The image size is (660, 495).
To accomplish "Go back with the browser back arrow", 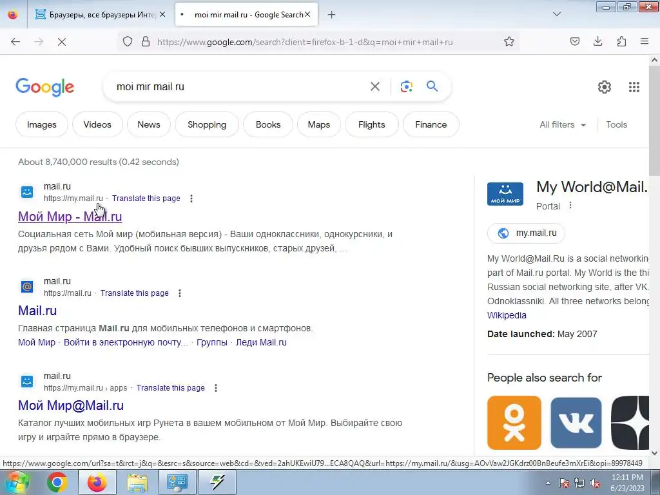I will point(15,42).
